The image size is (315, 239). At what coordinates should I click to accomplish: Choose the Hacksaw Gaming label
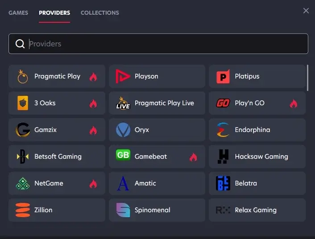tap(261, 157)
